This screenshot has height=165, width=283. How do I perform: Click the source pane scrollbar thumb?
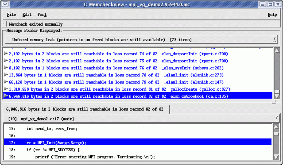276,134
